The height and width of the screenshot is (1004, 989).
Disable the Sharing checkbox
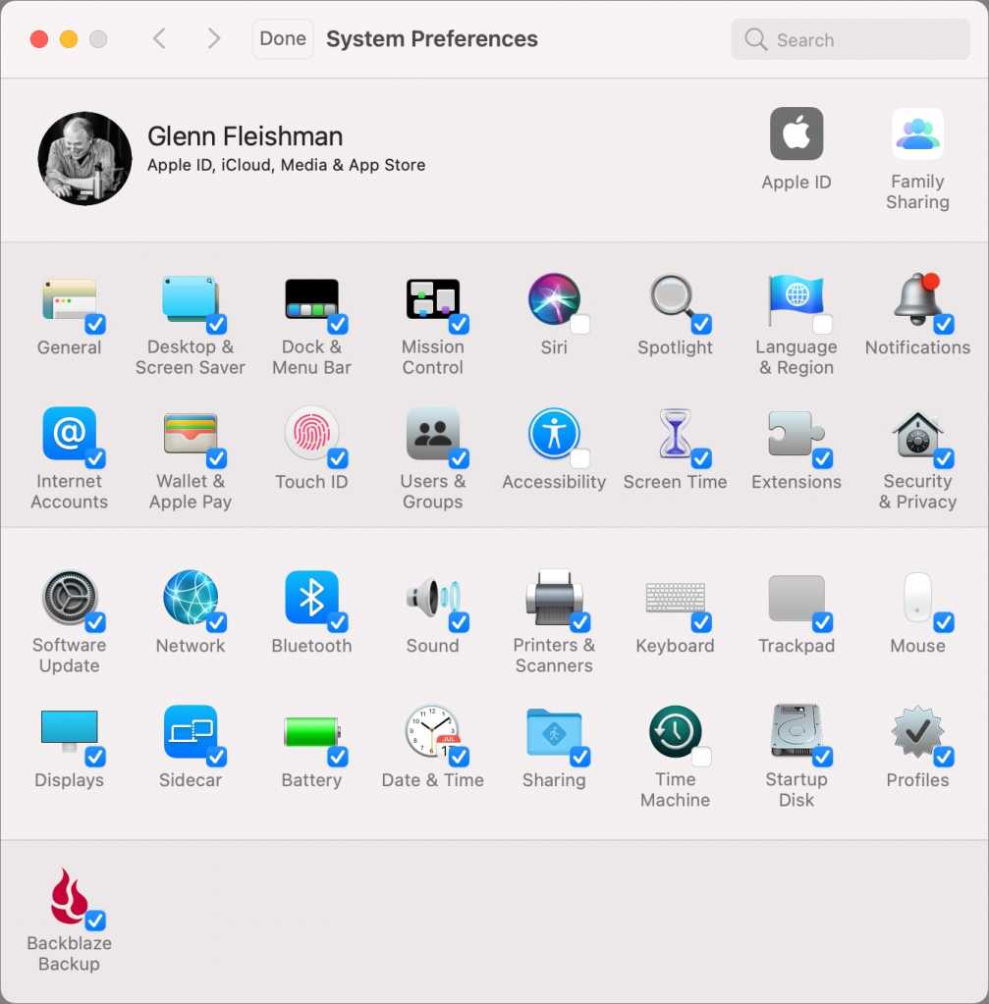pyautogui.click(x=580, y=757)
